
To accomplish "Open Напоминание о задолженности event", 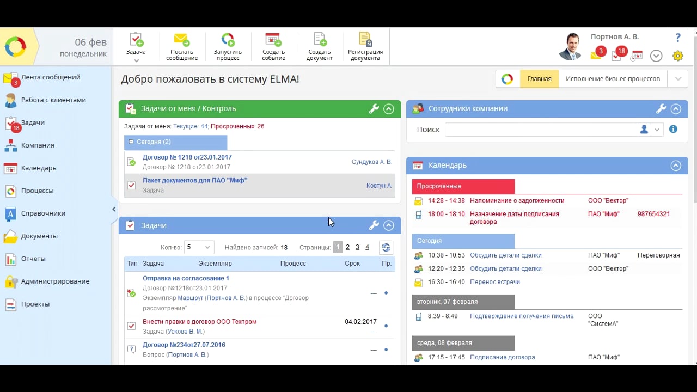I will pos(517,201).
